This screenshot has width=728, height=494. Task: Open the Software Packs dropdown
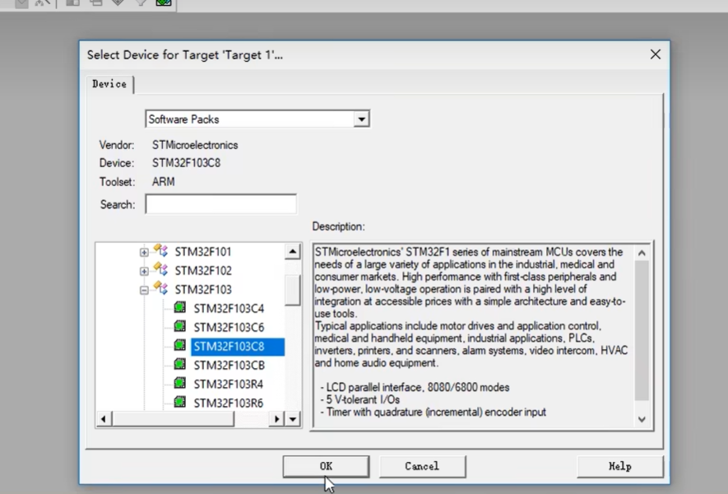(361, 119)
